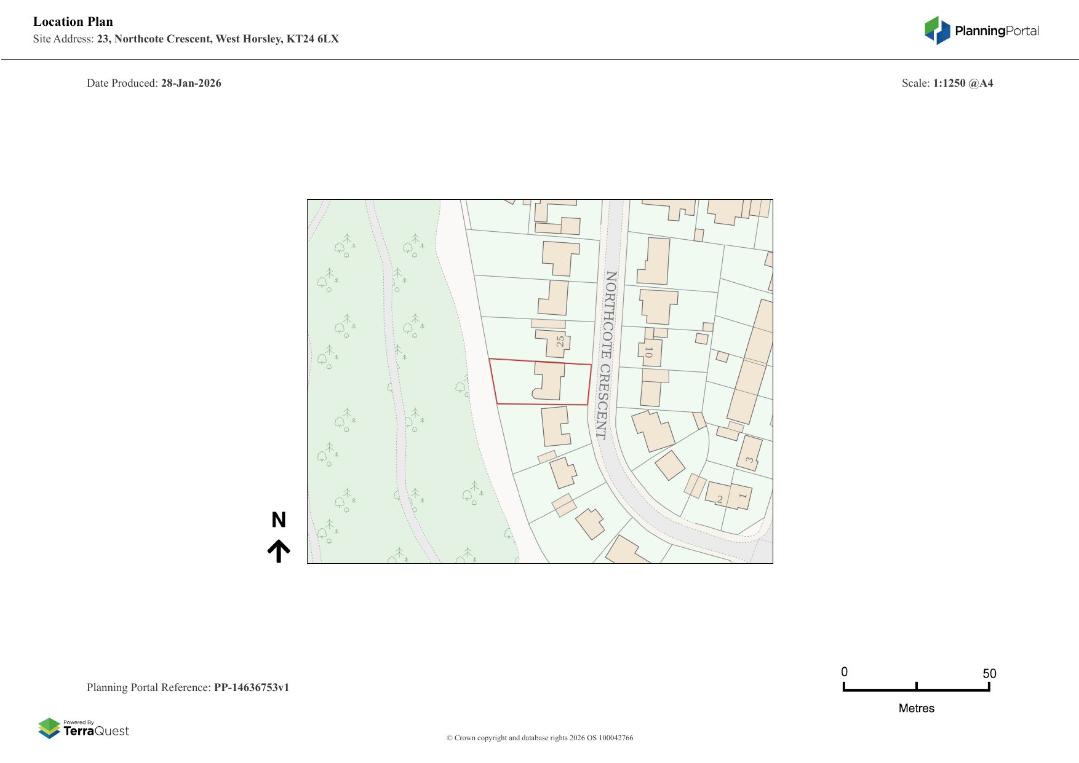Click the 0 mark on scale bar
1079x763 pixels.
click(845, 672)
